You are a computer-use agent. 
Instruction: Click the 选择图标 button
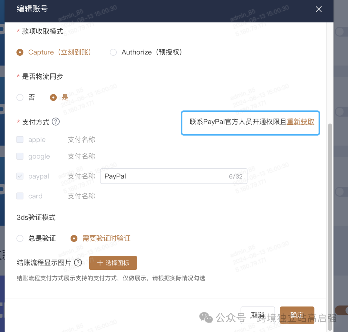113,263
